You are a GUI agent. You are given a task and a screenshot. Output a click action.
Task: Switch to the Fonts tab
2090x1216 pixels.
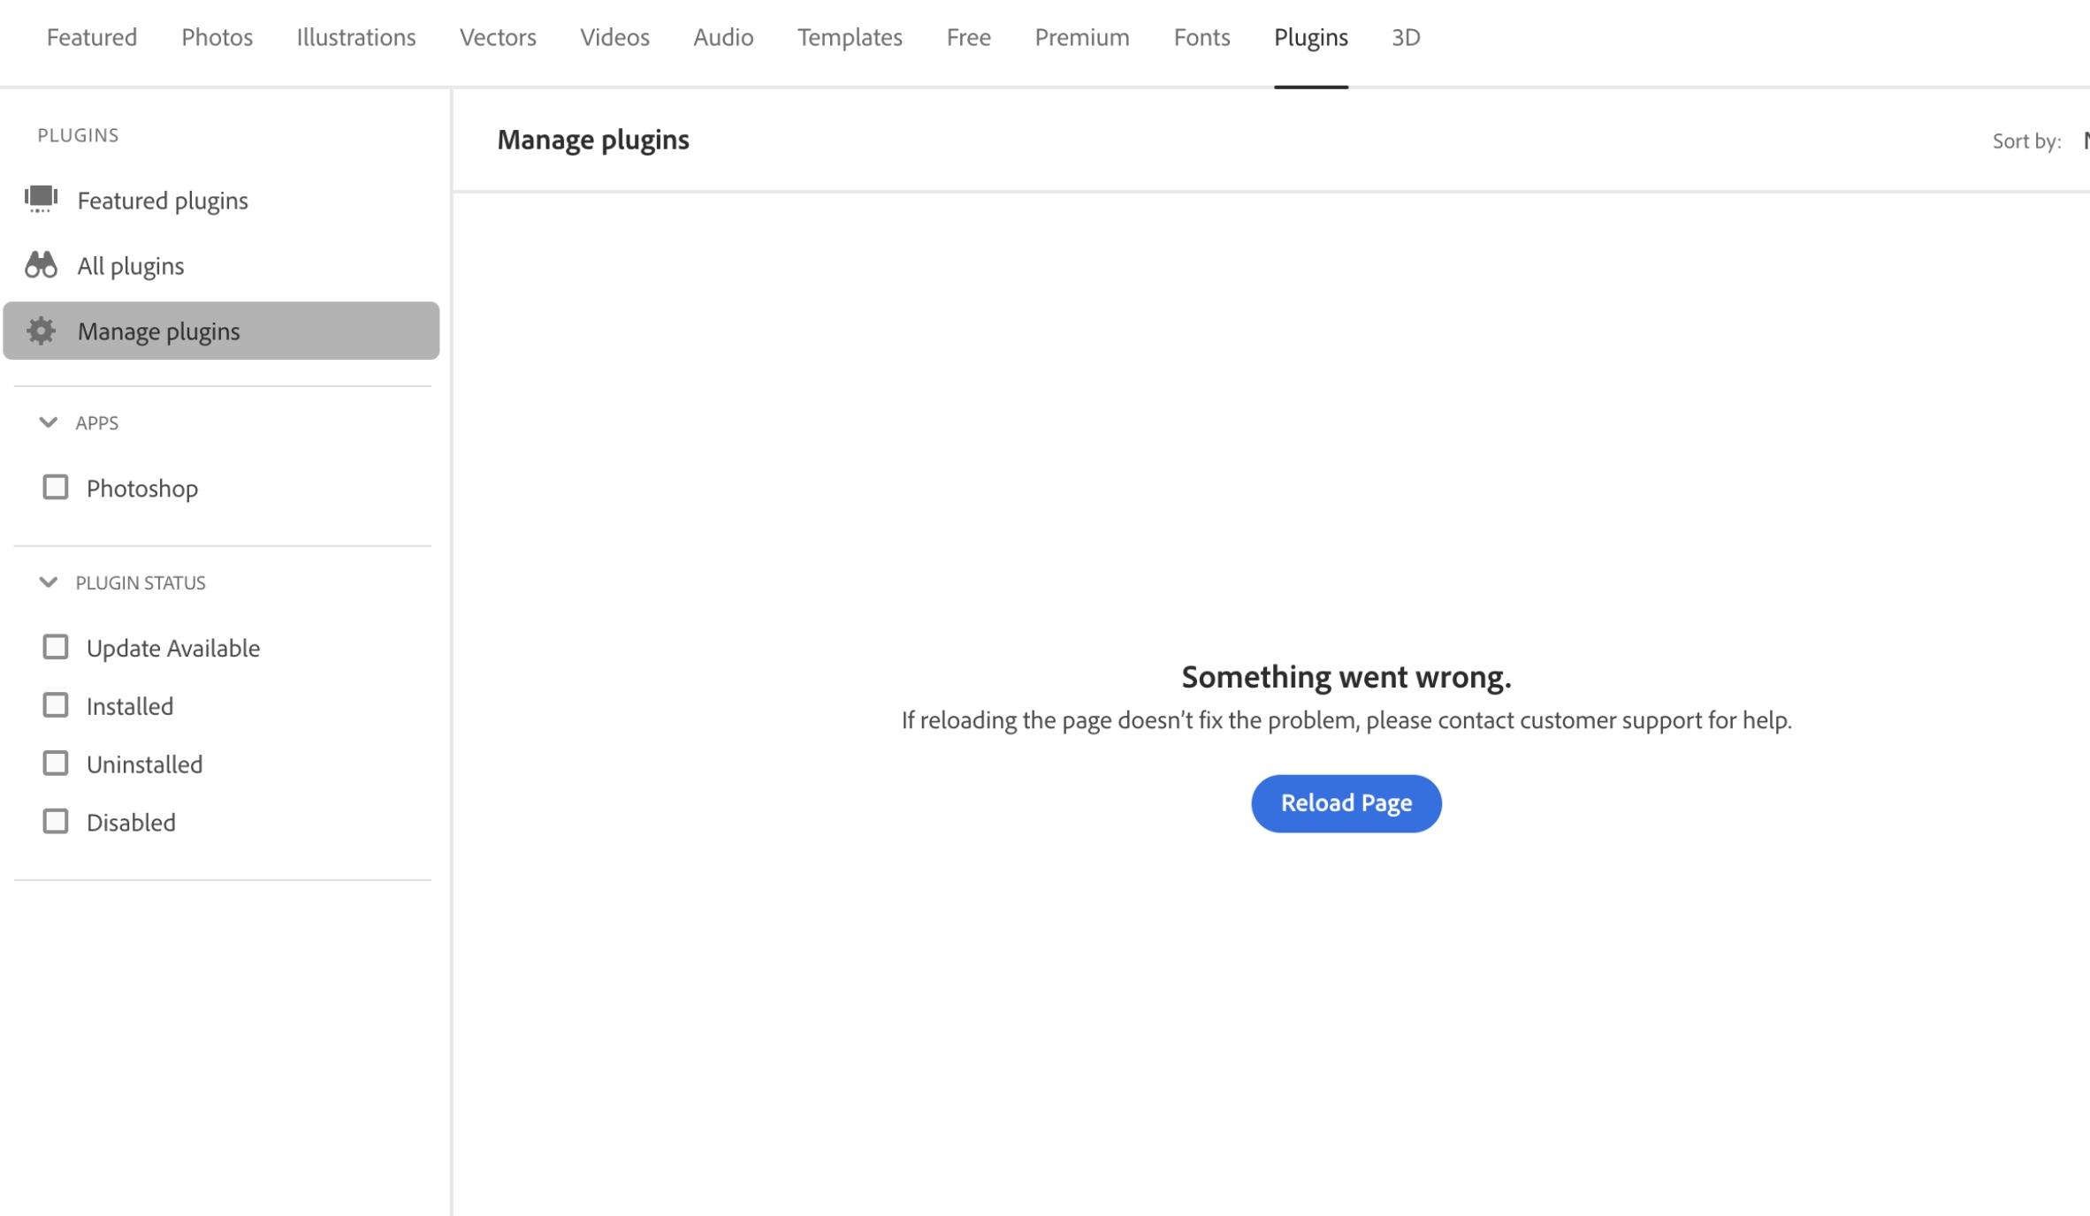[1201, 37]
